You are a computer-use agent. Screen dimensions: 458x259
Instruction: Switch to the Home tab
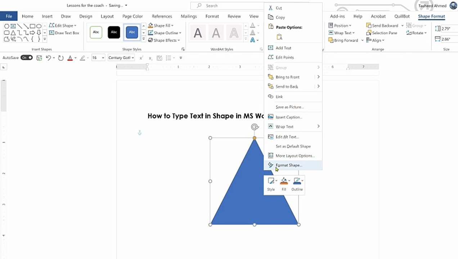pos(27,16)
